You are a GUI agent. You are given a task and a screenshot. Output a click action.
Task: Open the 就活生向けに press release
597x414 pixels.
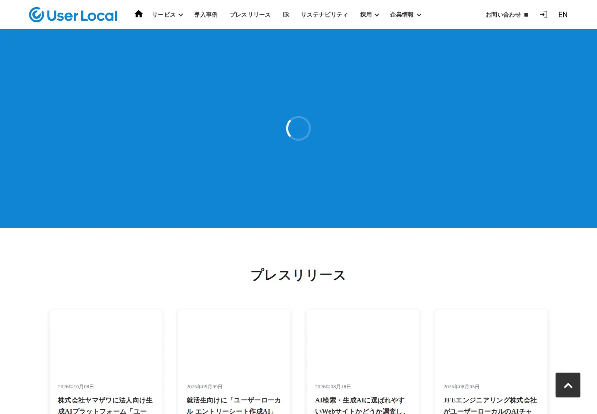tap(234, 405)
